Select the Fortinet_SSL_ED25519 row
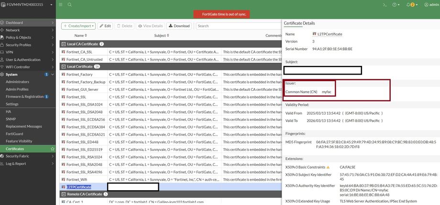The width and height of the screenshot is (440, 205). [x=171, y=150]
